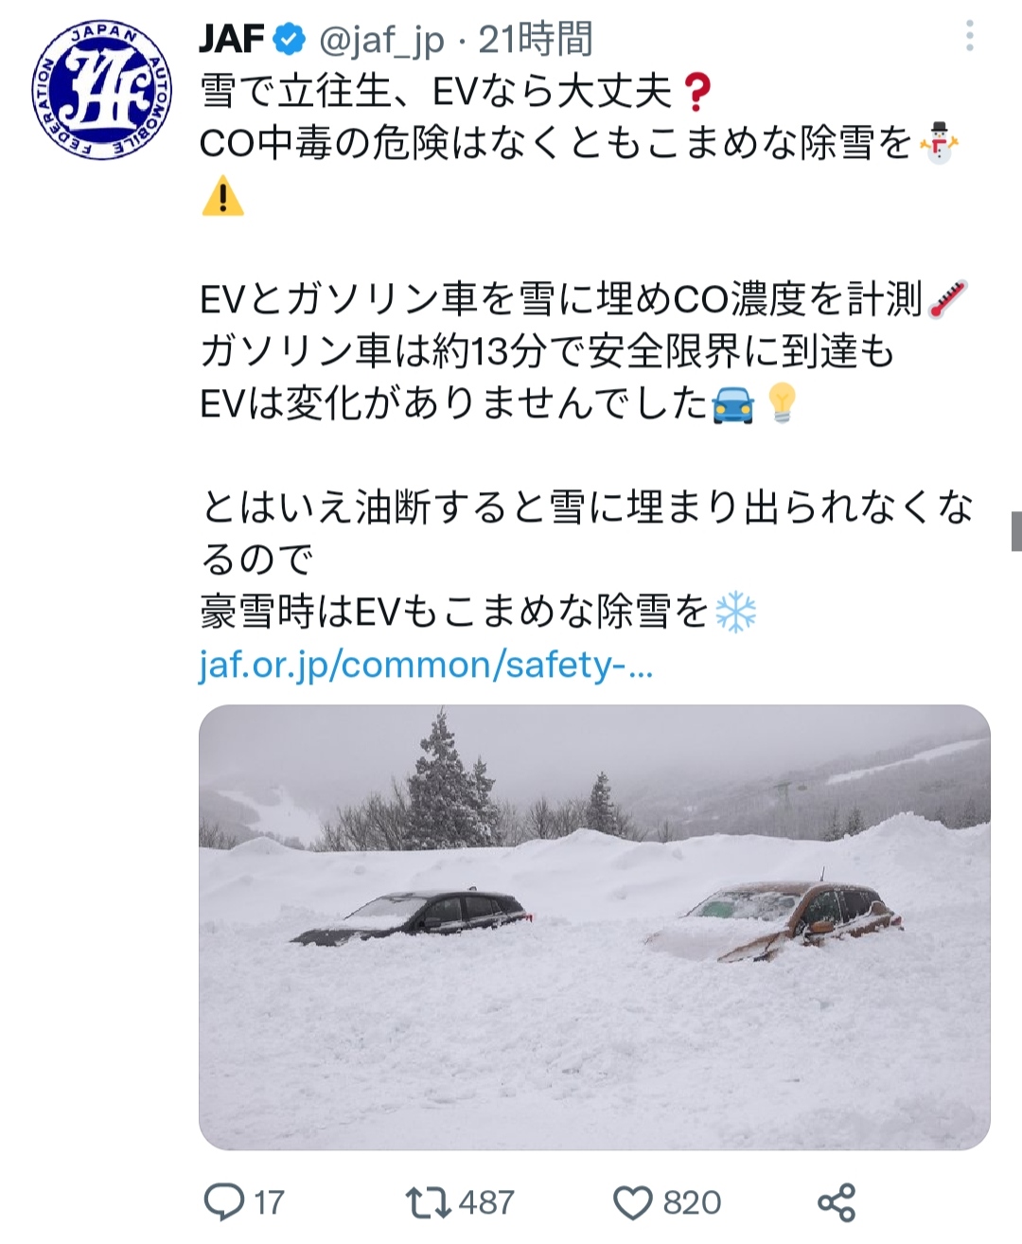Open the three-dot more options menu
Image resolution: width=1022 pixels, height=1244 pixels.
(969, 36)
